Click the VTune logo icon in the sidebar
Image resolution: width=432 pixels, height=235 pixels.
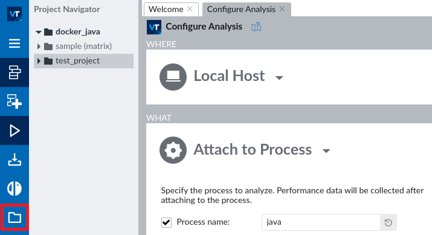coord(15,14)
